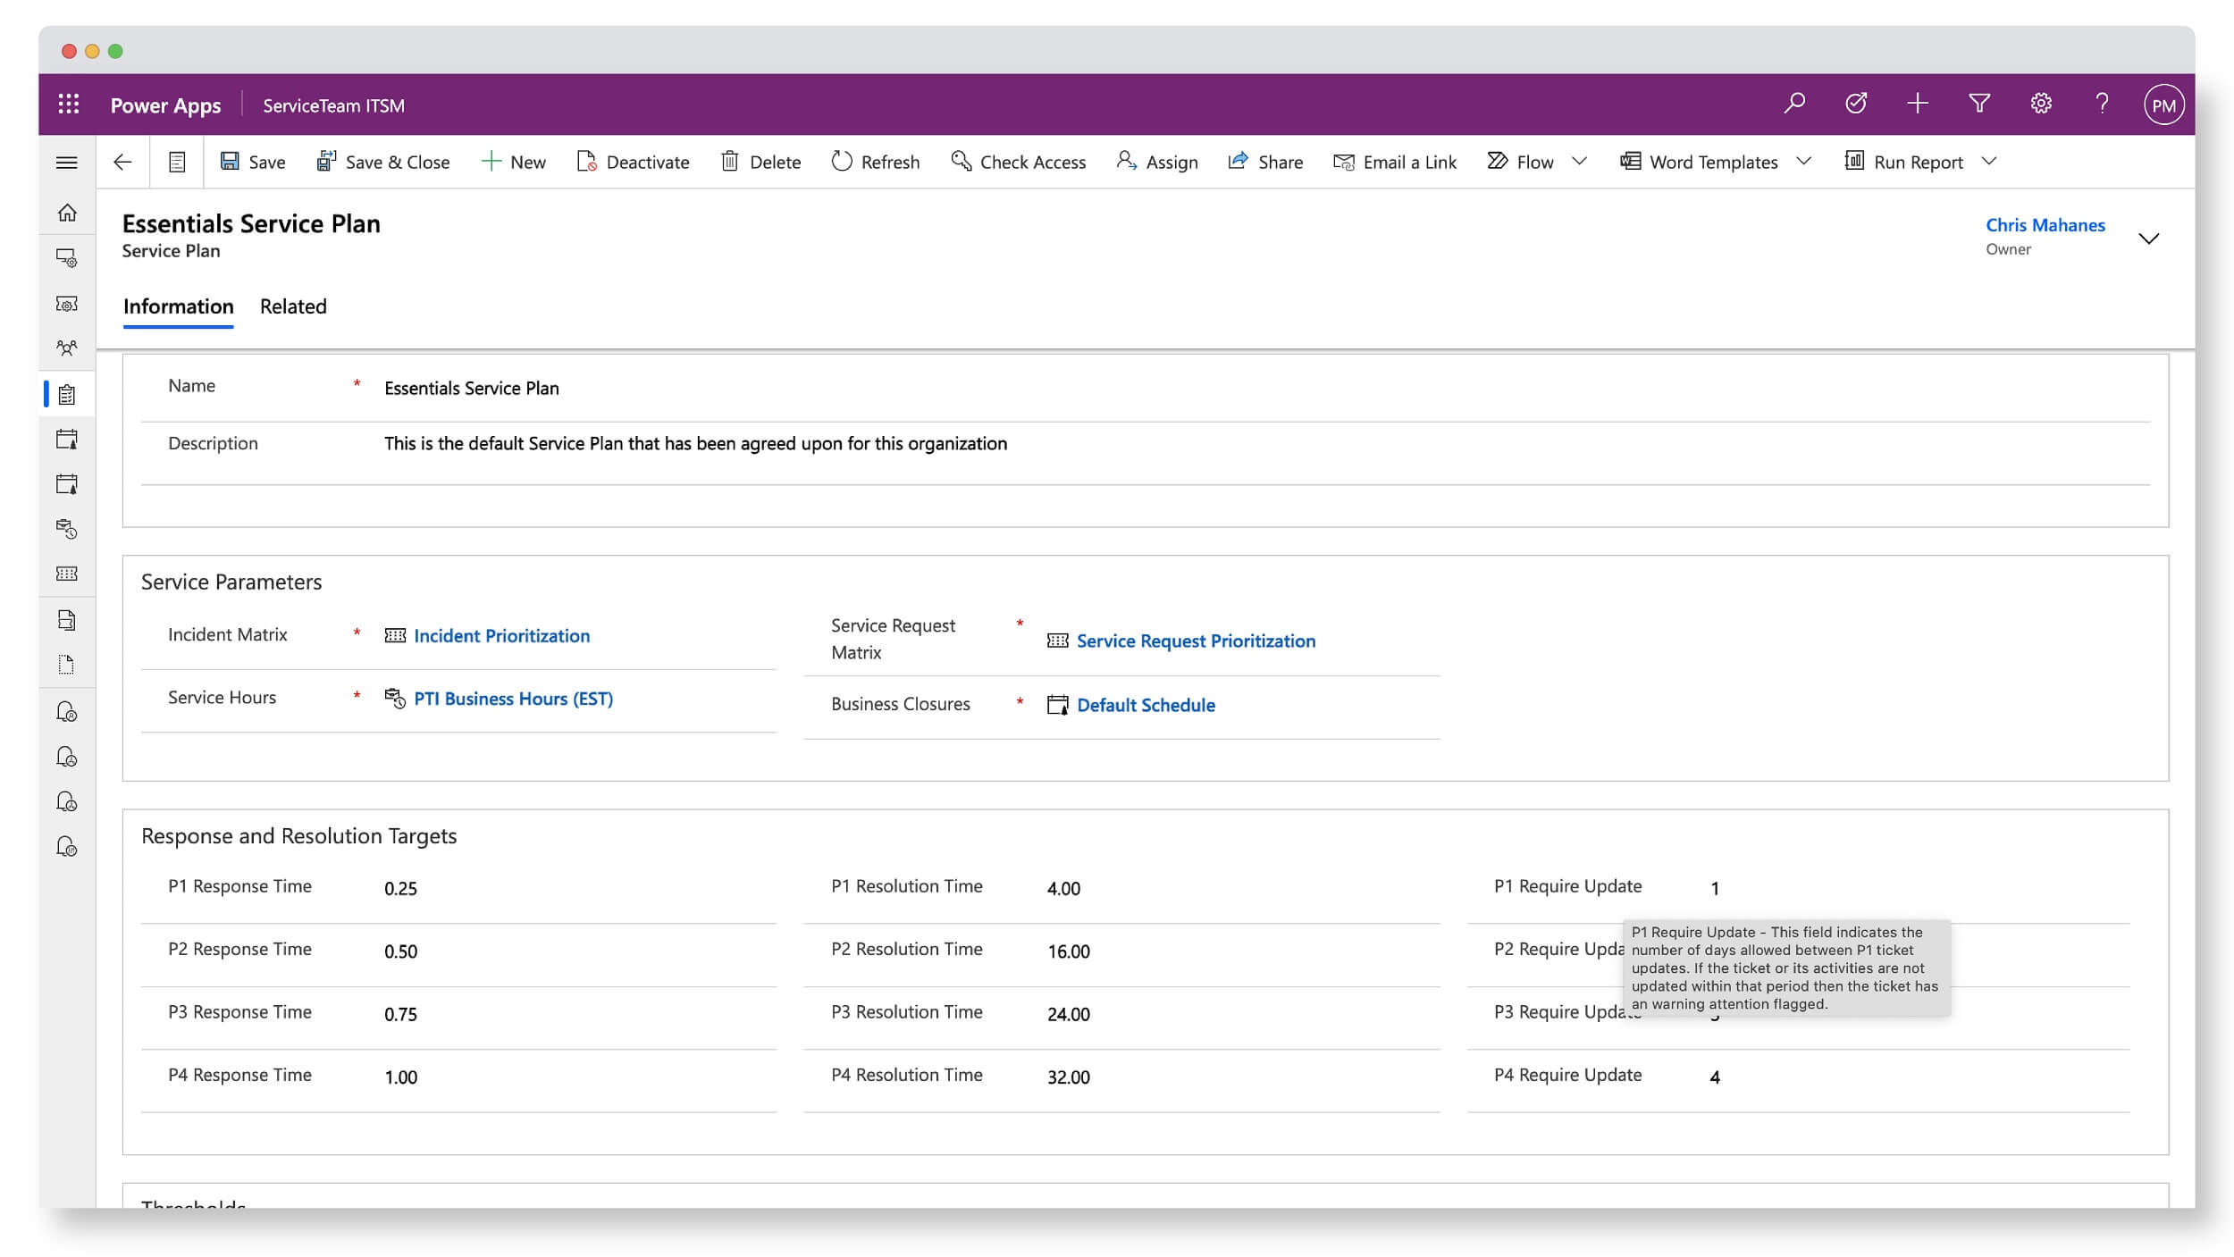Click Save & Close
The height and width of the screenshot is (1257, 2234).
(x=383, y=162)
